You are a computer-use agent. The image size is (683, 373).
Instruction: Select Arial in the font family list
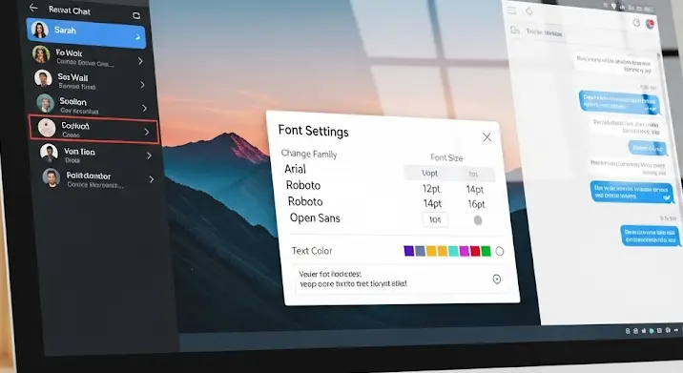pos(296,169)
